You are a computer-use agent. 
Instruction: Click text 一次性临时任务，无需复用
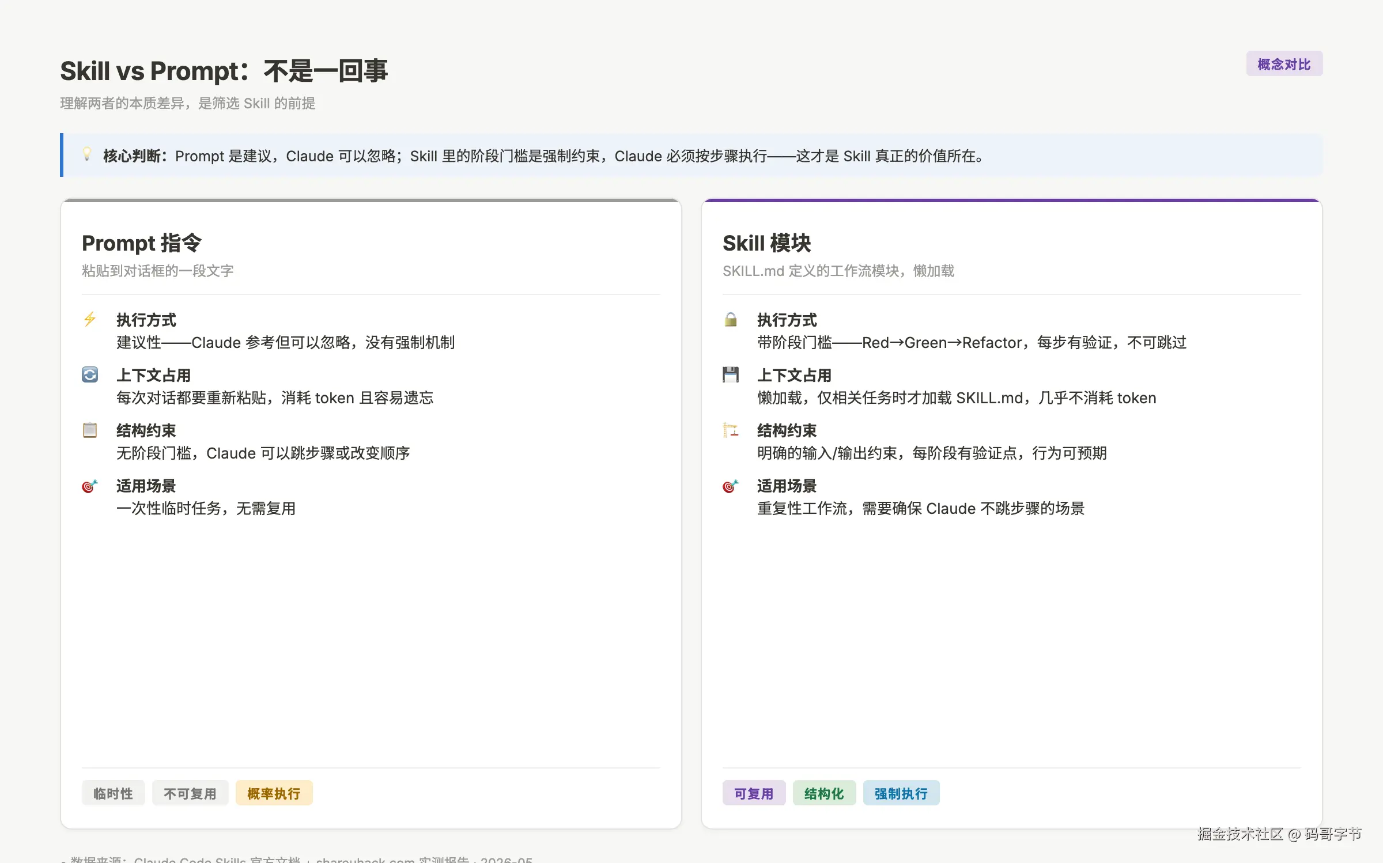[206, 508]
